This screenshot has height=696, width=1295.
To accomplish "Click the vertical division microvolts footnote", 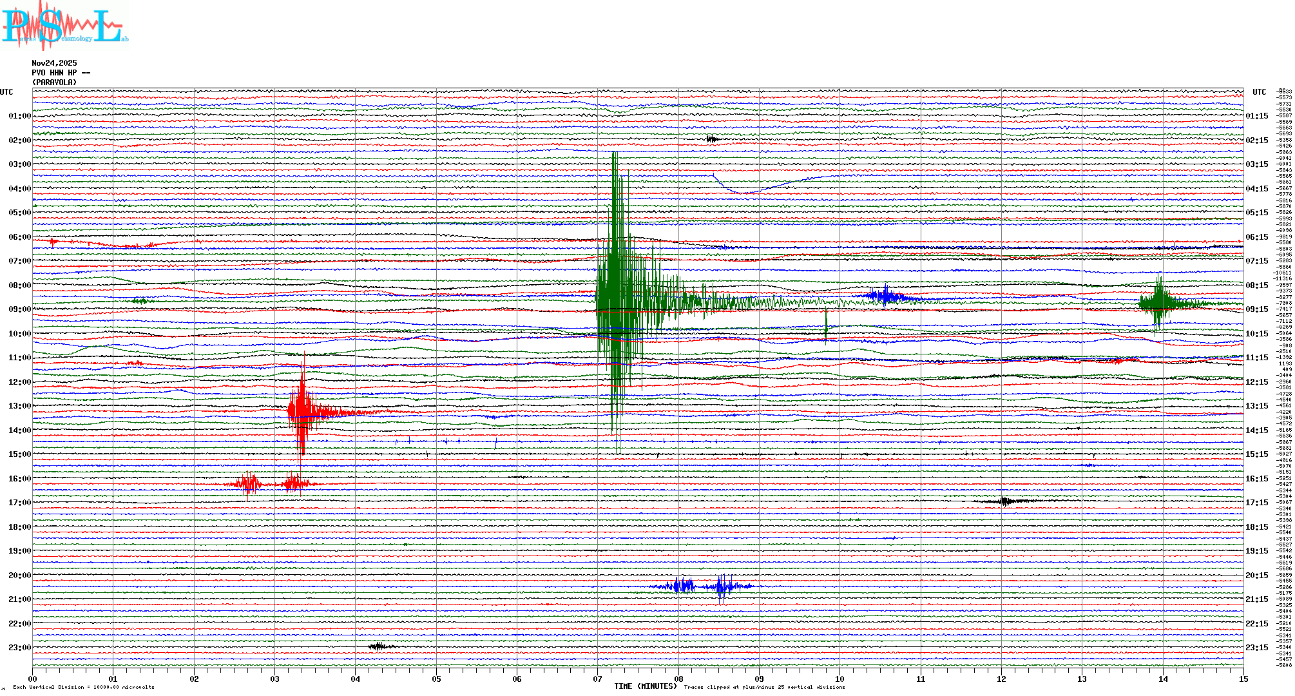I will 84,687.
